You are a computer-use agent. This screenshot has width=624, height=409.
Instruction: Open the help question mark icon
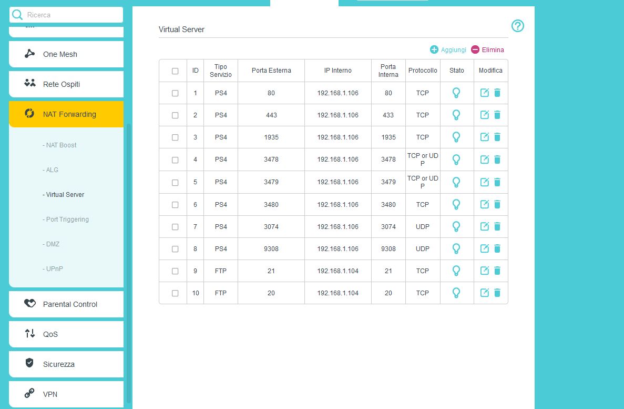518,26
